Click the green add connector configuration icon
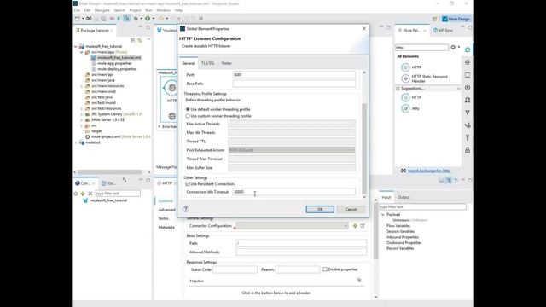Screen dimensions: 546x307 pos(355,225)
